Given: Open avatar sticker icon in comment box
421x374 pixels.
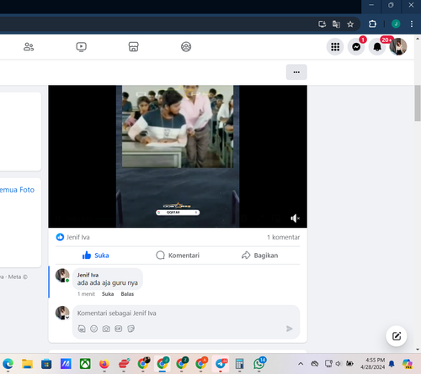Looking at the screenshot, I should pyautogui.click(x=82, y=329).
